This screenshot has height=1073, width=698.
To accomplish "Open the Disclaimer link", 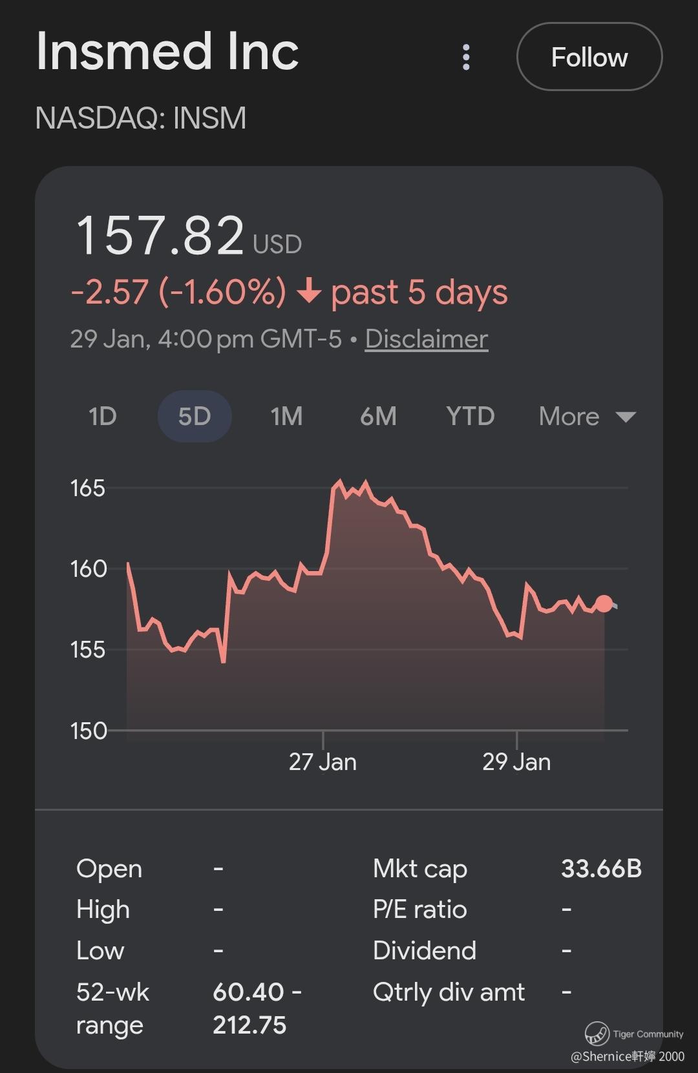I will pyautogui.click(x=426, y=339).
